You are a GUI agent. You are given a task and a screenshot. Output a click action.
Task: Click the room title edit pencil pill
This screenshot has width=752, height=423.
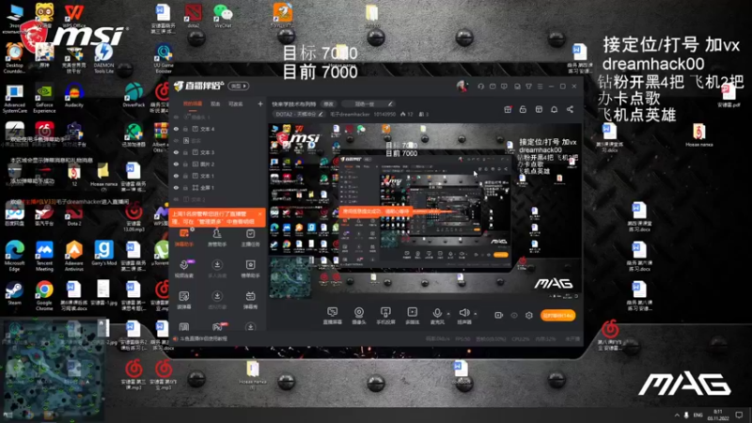pos(368,103)
